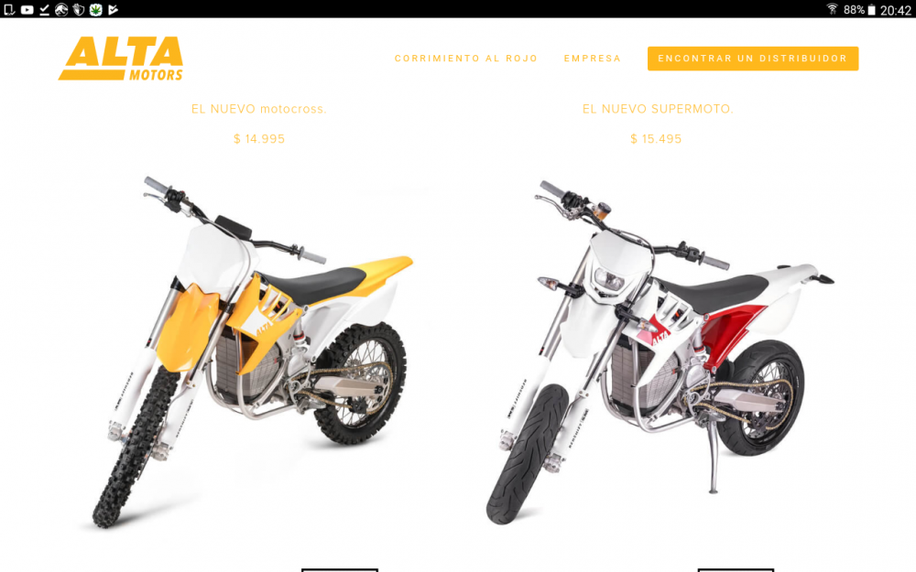The image size is (916, 572).
Task: Tap the 20:42 clock in status bar
Action: [895, 10]
